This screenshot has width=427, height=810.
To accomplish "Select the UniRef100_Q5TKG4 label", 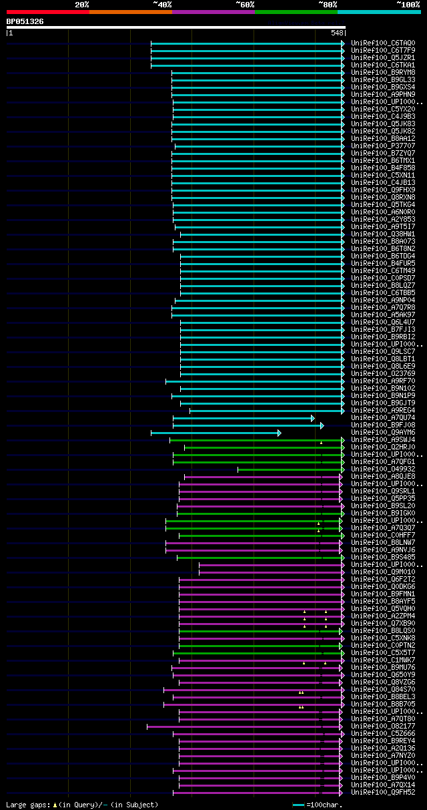I will pos(383,204).
